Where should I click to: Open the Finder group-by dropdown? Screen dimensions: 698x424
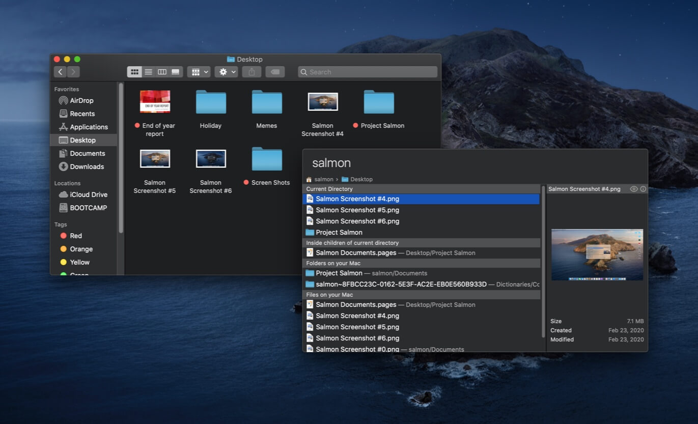pyautogui.click(x=199, y=72)
